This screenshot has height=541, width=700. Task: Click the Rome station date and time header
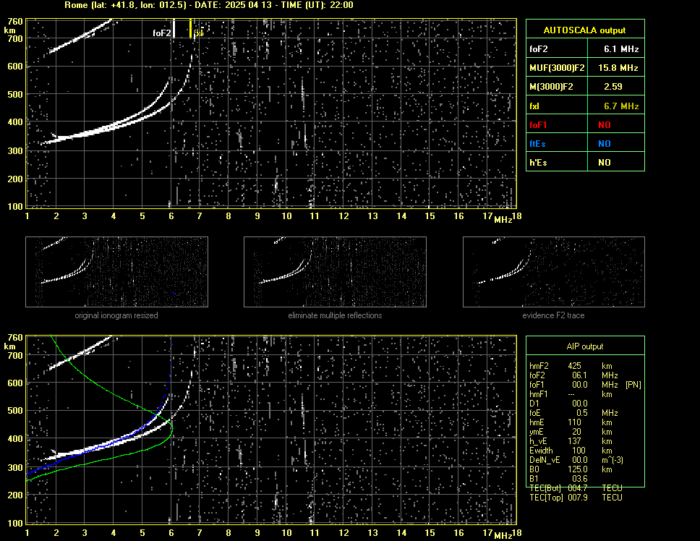click(x=209, y=5)
